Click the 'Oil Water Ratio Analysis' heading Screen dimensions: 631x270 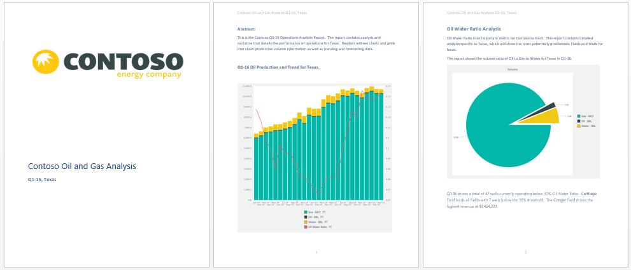[474, 29]
